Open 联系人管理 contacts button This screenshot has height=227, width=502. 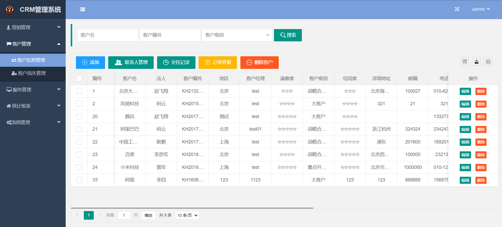[131, 63]
